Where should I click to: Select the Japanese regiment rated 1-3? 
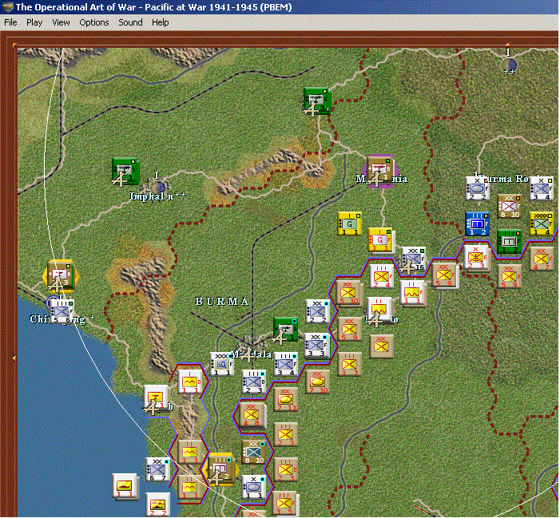(x=349, y=364)
